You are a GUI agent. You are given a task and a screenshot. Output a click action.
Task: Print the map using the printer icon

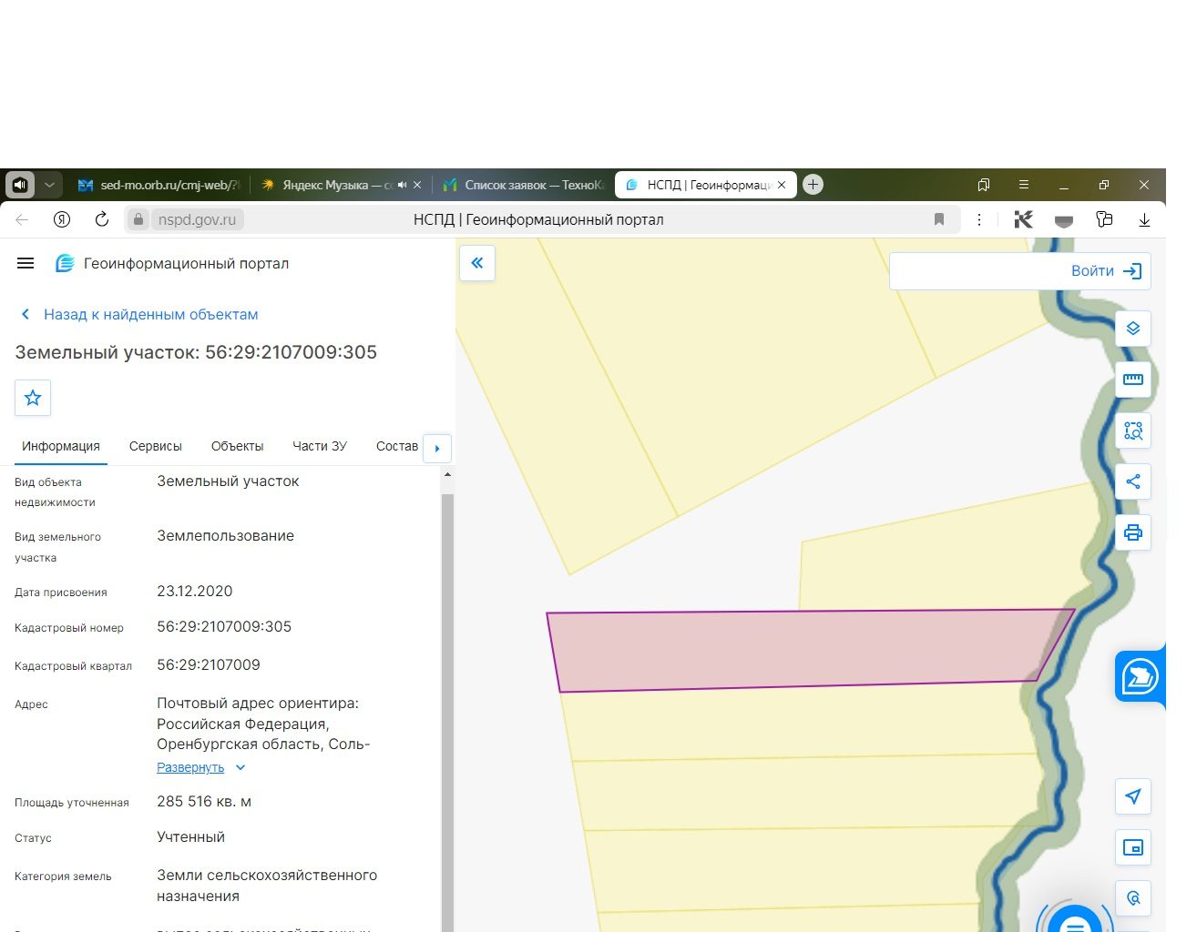[1132, 532]
